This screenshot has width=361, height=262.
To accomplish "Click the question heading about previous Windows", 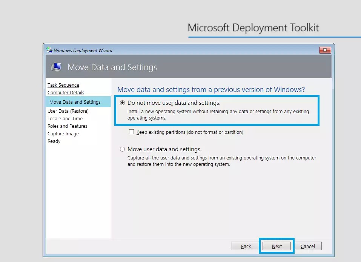I will pyautogui.click(x=211, y=89).
